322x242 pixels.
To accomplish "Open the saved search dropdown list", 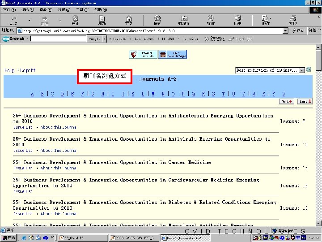I will (x=302, y=70).
